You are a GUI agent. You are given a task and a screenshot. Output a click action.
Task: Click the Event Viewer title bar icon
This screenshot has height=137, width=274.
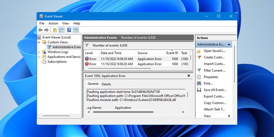41,16
